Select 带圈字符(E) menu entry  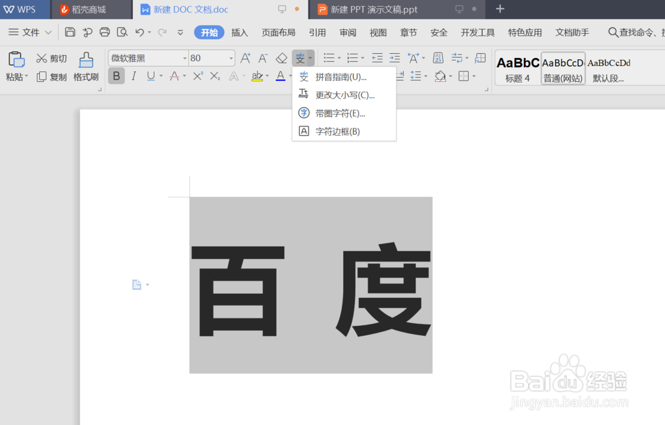coord(344,113)
